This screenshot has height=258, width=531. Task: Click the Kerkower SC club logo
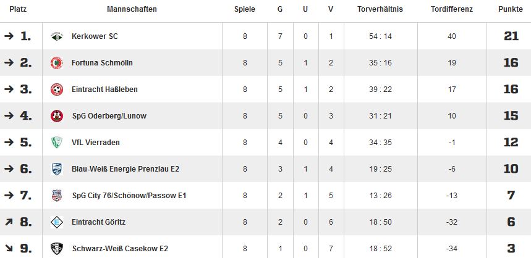[57, 36]
